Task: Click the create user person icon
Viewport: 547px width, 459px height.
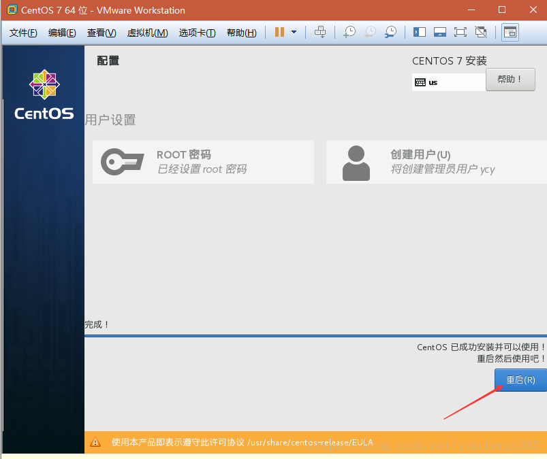Action: click(356, 163)
